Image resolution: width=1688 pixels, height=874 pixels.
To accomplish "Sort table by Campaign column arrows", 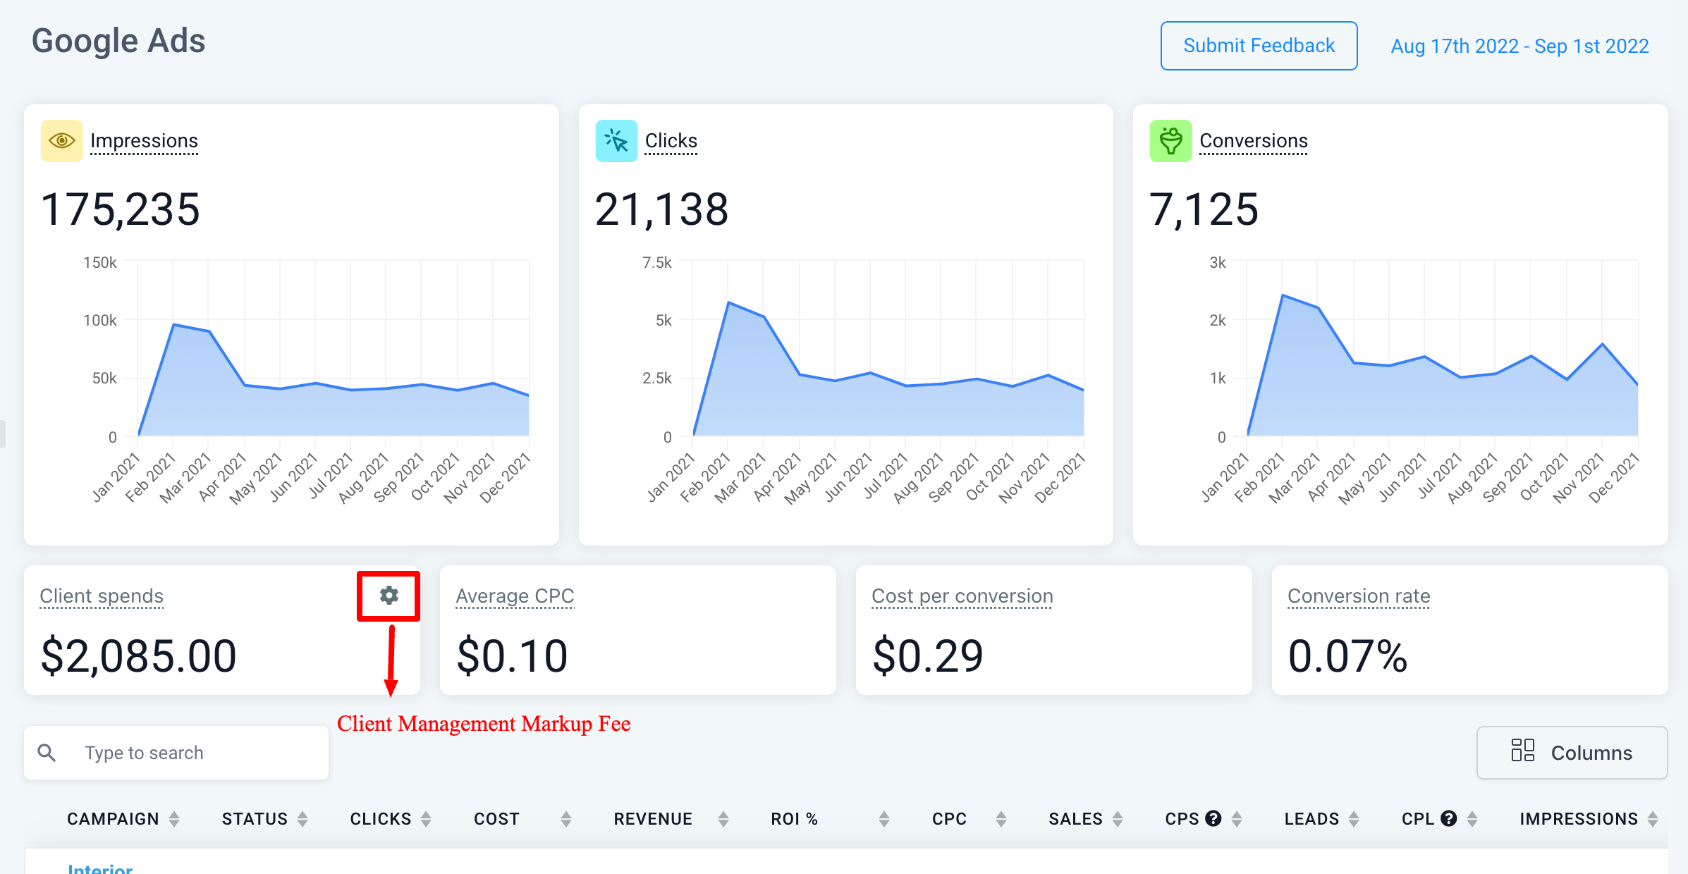I will [x=174, y=819].
